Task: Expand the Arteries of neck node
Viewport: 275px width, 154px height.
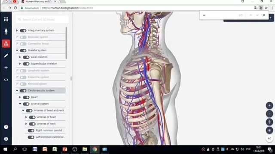Action: (x=26, y=124)
